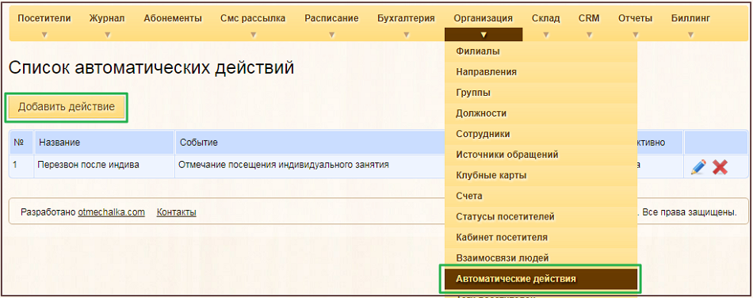Screen dimensions: 753x298
Task: Expand the Смс рассылка menu arrow
Action: coord(253,35)
